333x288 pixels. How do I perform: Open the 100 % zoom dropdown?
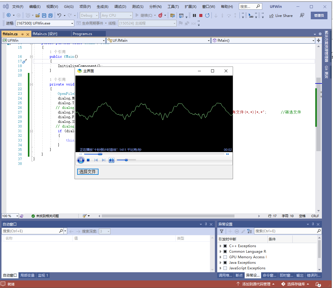point(10,216)
